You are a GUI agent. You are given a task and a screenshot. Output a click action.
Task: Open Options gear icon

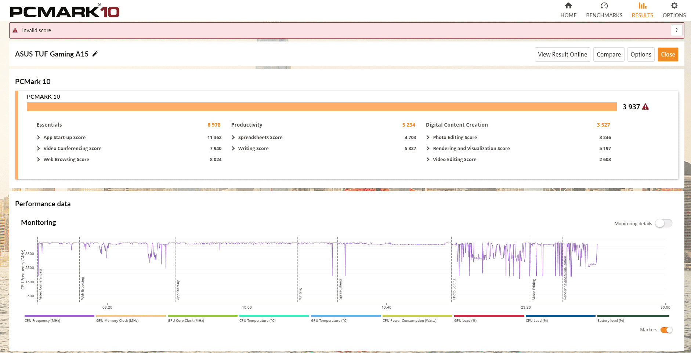click(674, 6)
